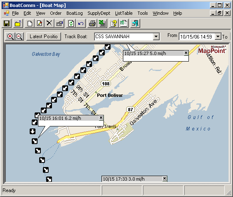
Task: Click the Refresh green arrows toolbar icon
Action: [x=71, y=23]
